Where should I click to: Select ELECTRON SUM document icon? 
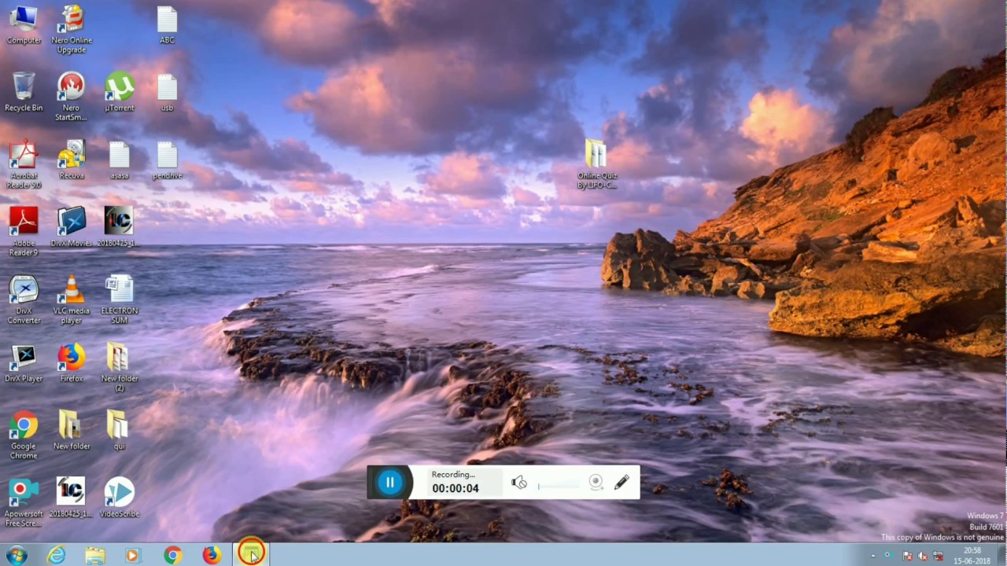(x=120, y=300)
